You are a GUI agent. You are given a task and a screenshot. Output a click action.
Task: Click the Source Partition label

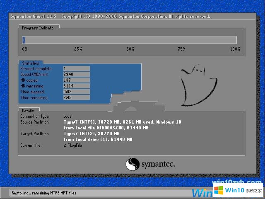34,122
